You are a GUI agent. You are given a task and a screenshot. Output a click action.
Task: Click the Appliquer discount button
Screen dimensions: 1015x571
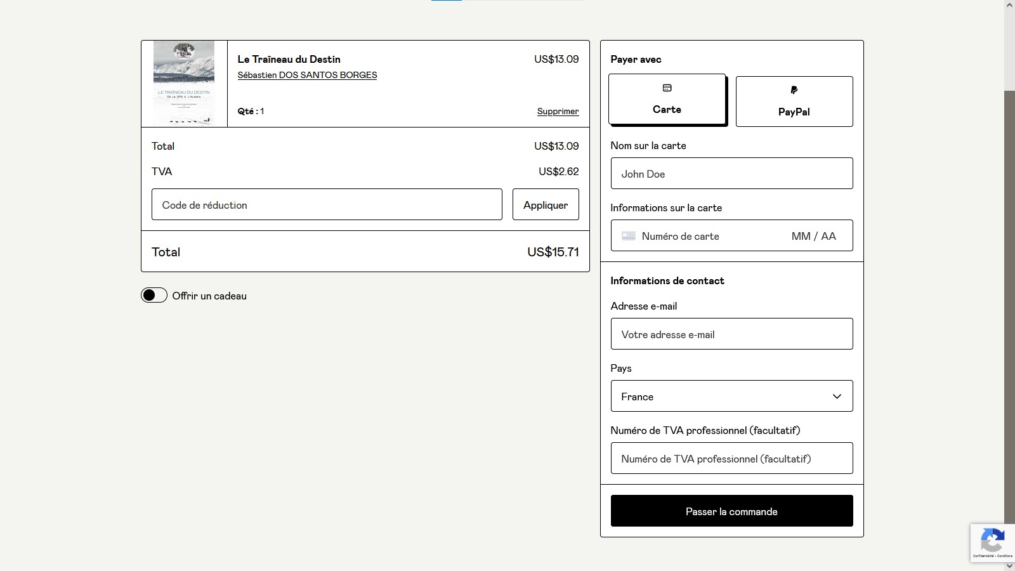(x=545, y=205)
